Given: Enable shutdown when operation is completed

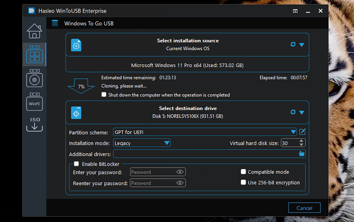Looking at the screenshot, I should [x=104, y=94].
